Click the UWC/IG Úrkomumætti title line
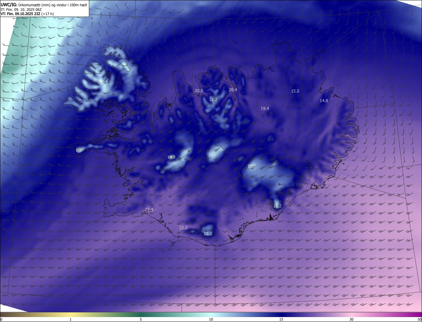Viewport: 422px width, 322px height. 44,5
